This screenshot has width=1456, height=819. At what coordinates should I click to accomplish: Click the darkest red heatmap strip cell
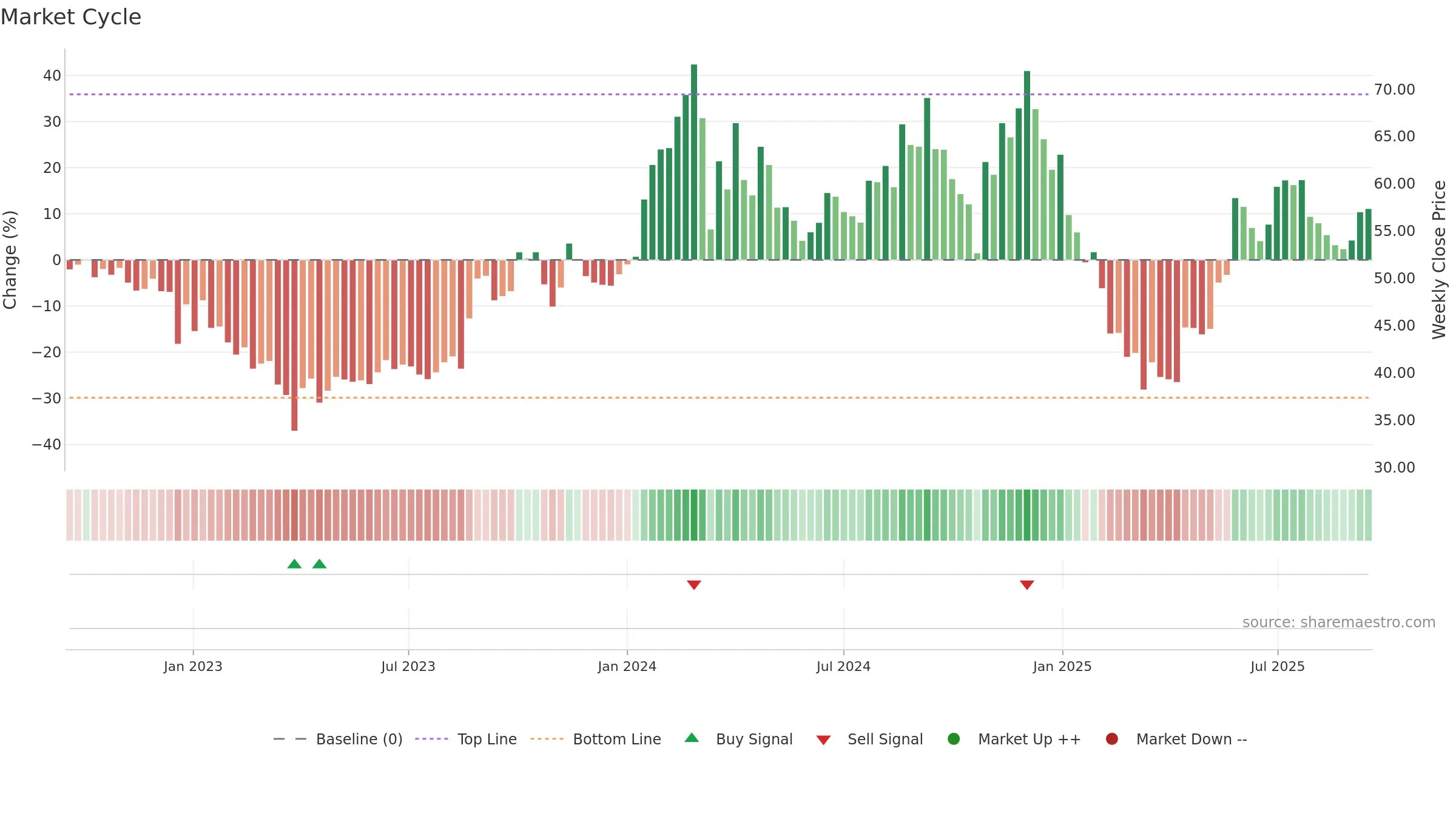[x=294, y=515]
